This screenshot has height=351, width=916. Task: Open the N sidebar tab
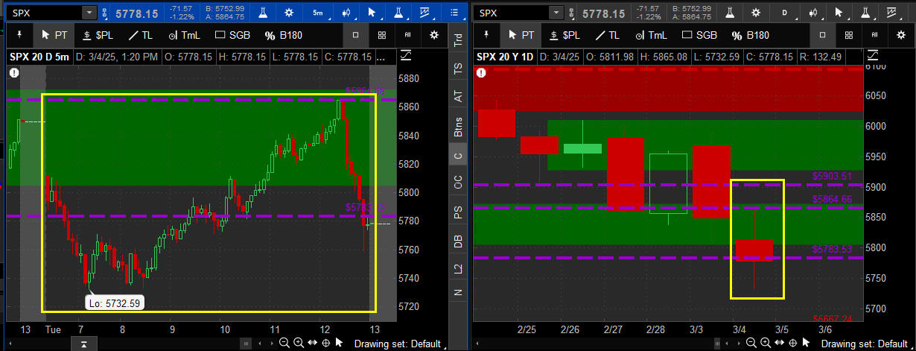(457, 293)
